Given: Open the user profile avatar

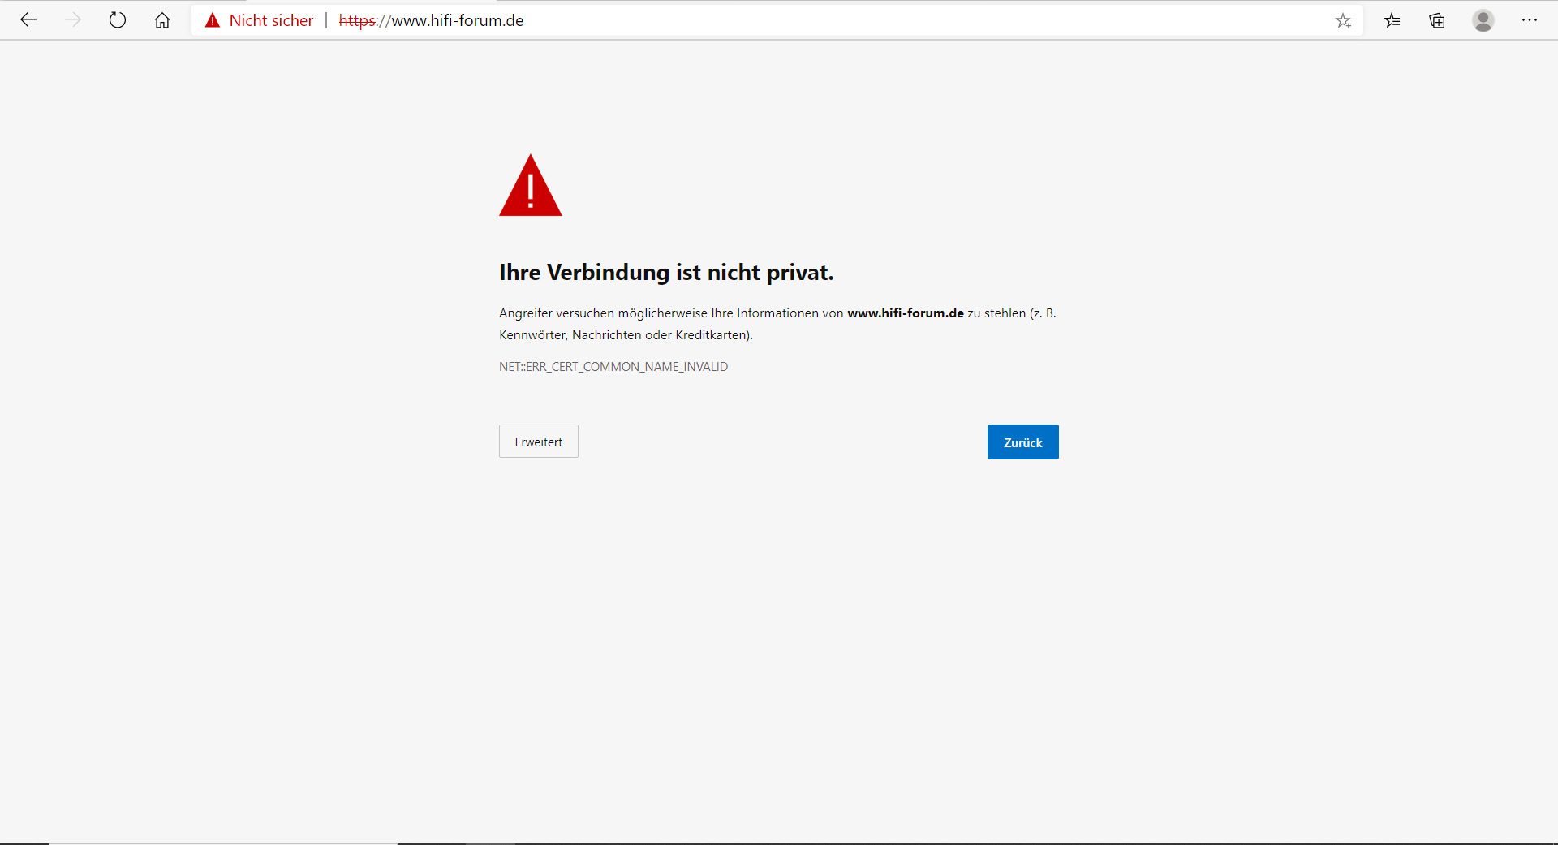Looking at the screenshot, I should pos(1483,21).
